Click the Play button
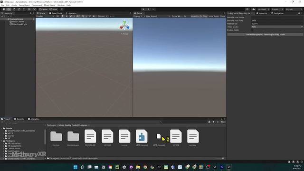 [143, 9]
